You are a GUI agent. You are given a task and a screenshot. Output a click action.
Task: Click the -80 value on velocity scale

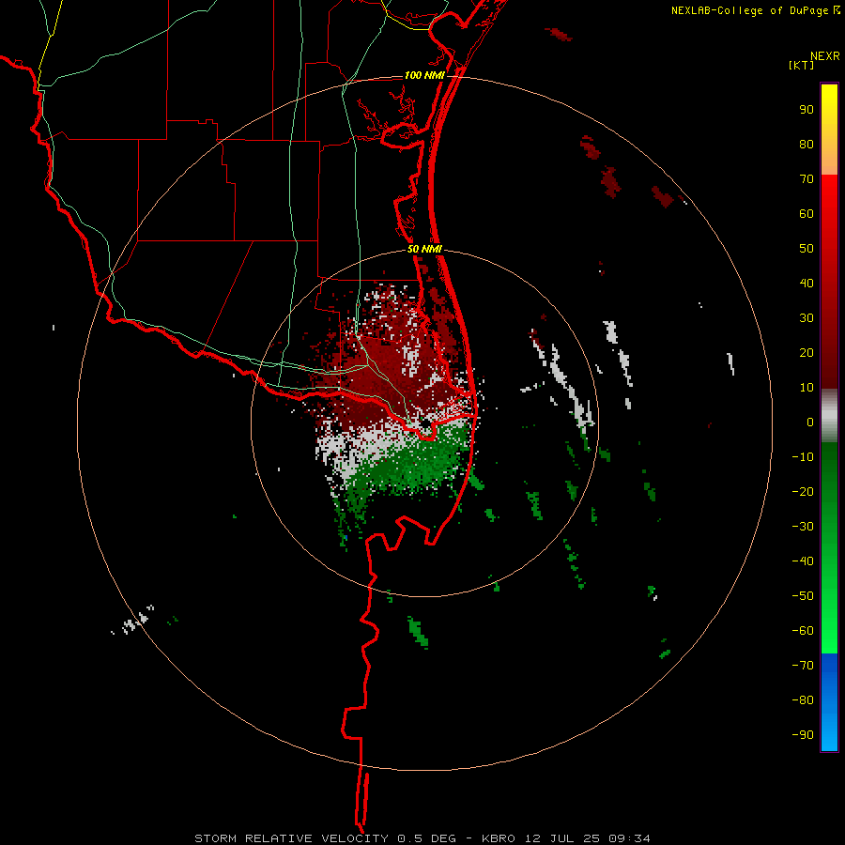(x=803, y=700)
